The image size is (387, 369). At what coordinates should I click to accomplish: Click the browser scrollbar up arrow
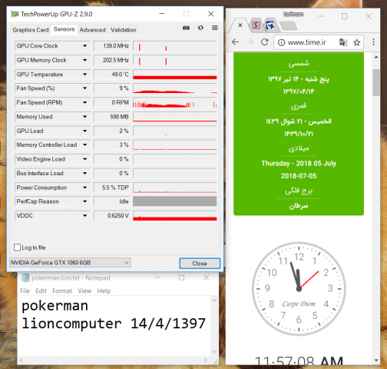pos(376,57)
